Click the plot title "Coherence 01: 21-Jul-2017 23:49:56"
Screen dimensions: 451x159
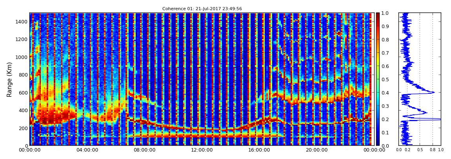[x=202, y=9]
